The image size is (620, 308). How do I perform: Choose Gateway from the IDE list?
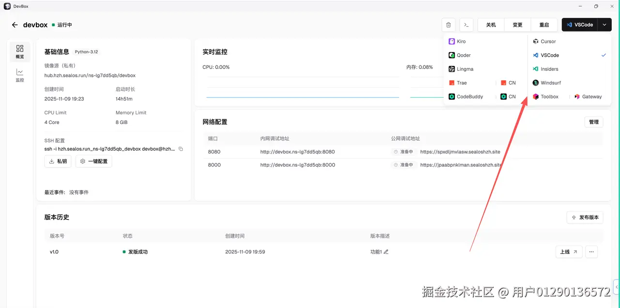(x=592, y=97)
